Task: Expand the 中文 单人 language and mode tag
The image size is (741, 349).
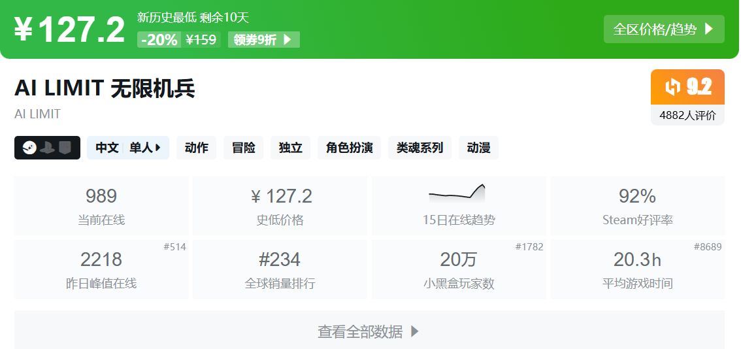Action: point(128,148)
